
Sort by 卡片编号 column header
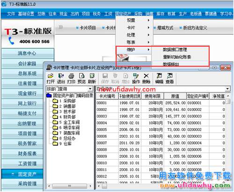click(x=107, y=96)
